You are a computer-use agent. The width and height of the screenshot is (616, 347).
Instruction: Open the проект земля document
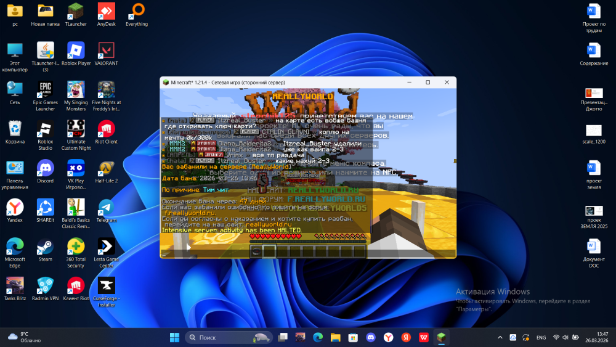point(594,175)
